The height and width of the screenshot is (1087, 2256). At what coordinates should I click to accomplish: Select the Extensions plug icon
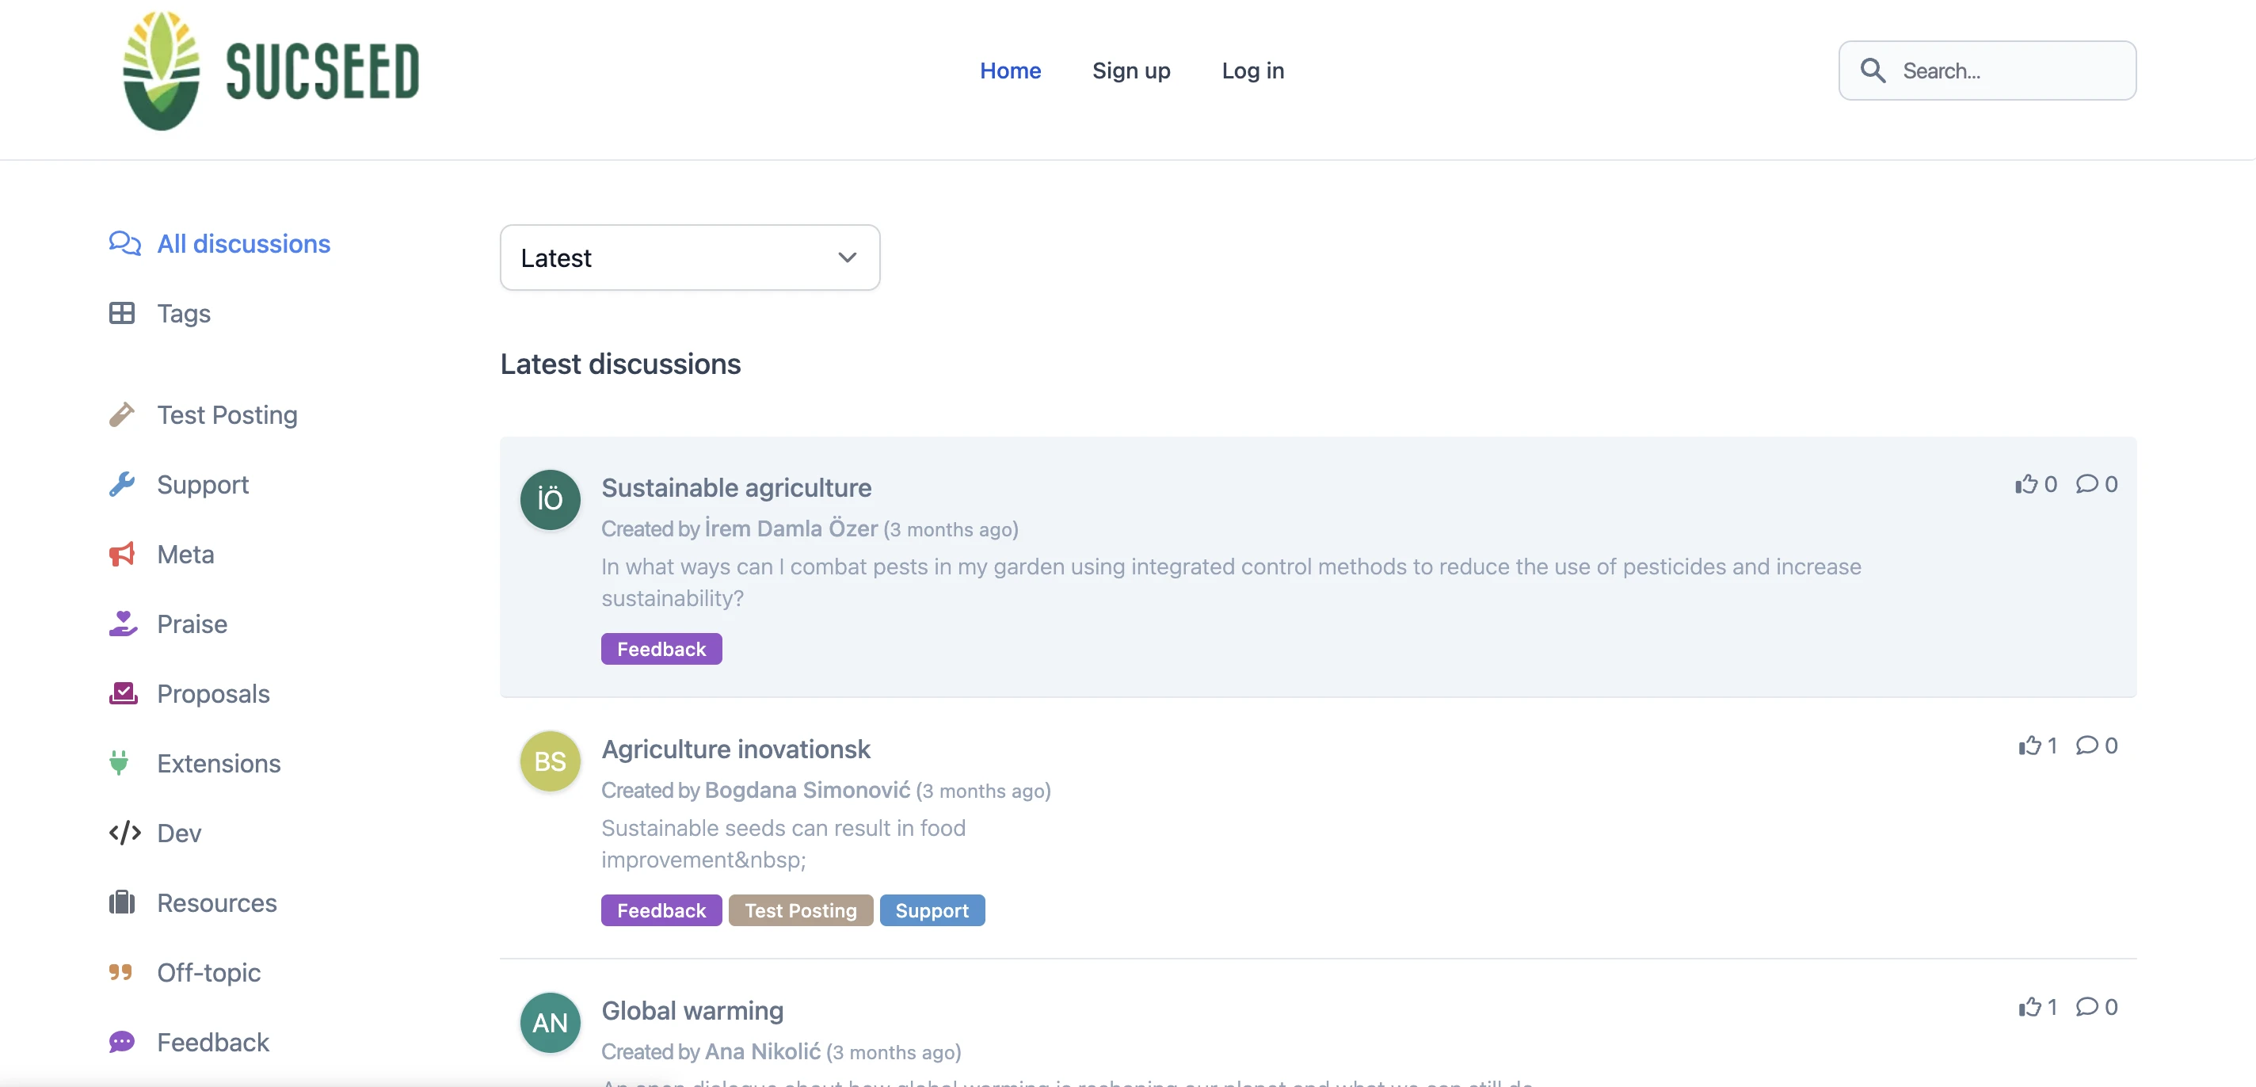(x=123, y=763)
